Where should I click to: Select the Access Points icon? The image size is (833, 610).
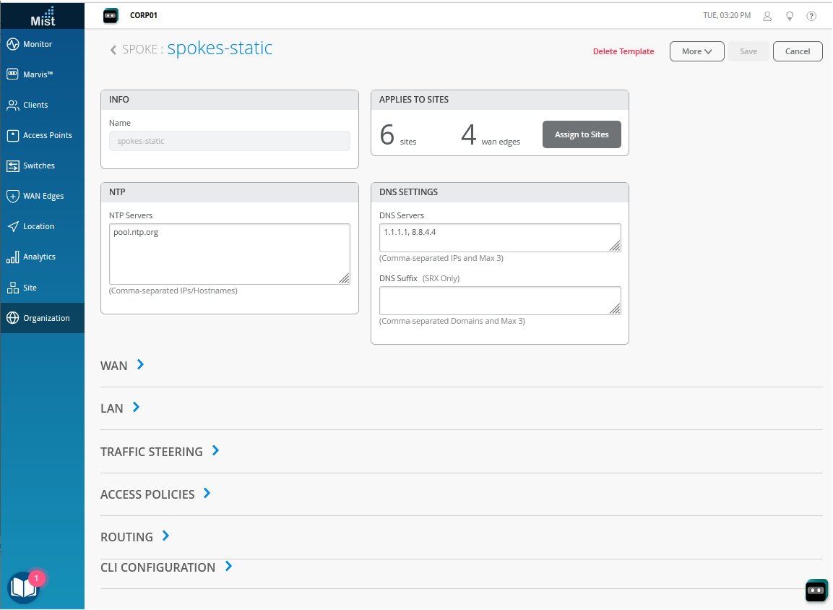pos(12,135)
